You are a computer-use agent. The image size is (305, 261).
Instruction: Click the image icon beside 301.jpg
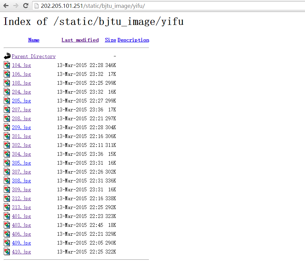pos(7,136)
